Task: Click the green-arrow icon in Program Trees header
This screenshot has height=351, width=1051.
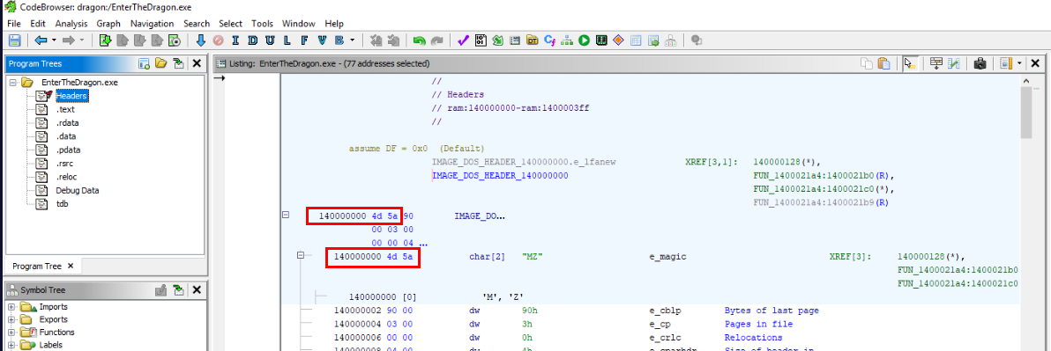Action: [x=177, y=63]
